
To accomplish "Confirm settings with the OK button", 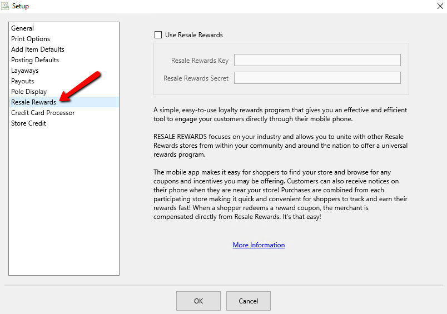I will coord(198,301).
